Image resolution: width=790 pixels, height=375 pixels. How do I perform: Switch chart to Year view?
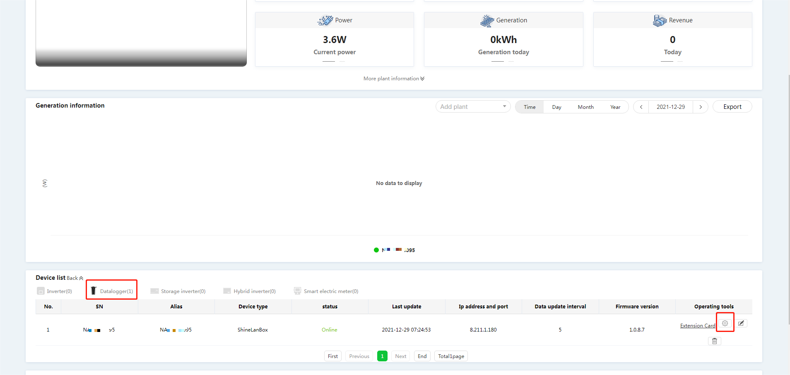[x=615, y=107]
